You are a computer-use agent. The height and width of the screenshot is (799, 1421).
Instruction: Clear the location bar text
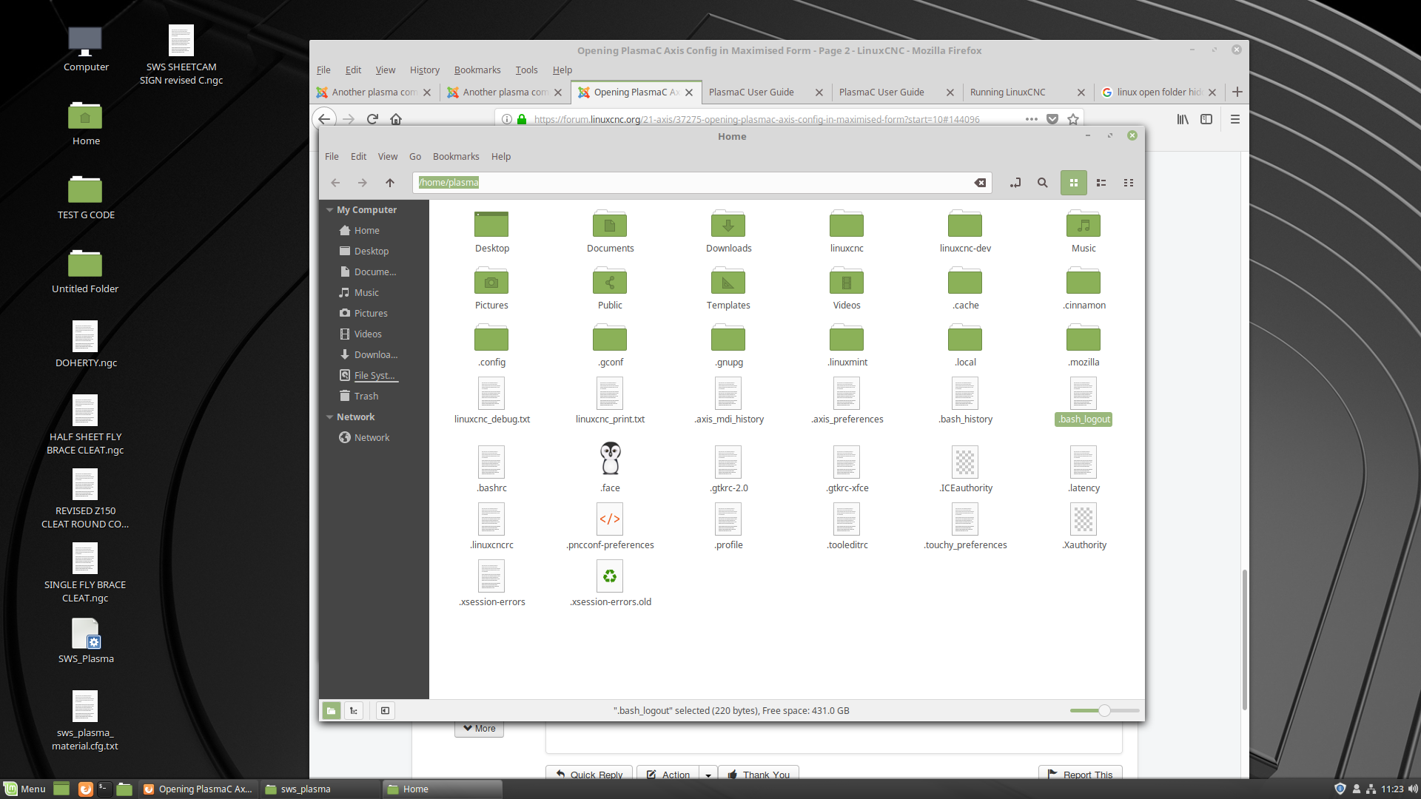coord(980,183)
